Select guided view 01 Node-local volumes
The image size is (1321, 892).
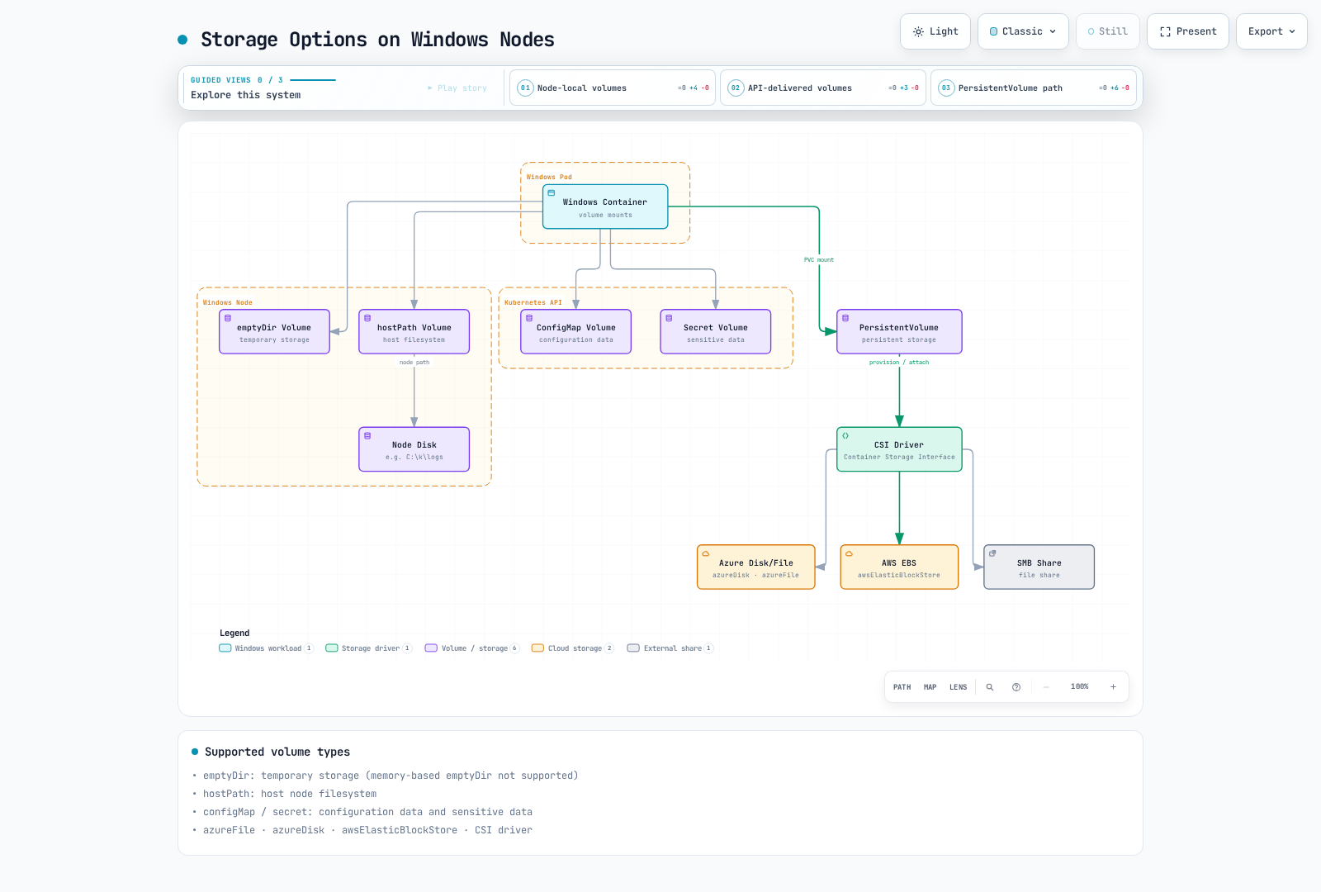(613, 88)
